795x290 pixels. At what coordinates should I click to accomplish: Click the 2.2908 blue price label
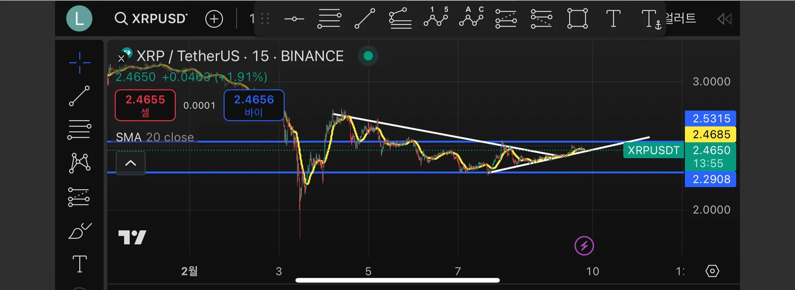pos(711,179)
